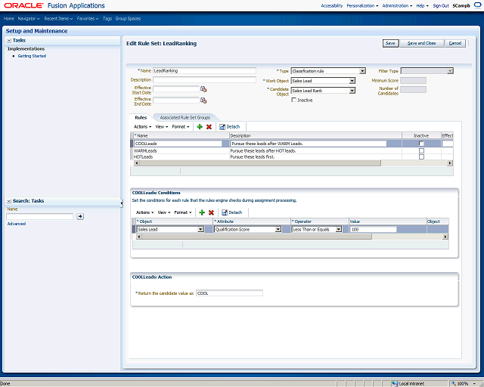Select the HOTLeads rule row
This screenshot has height=387, width=484.
292,156
